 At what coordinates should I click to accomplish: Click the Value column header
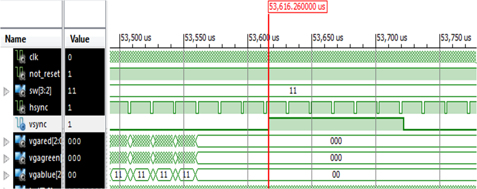80,39
